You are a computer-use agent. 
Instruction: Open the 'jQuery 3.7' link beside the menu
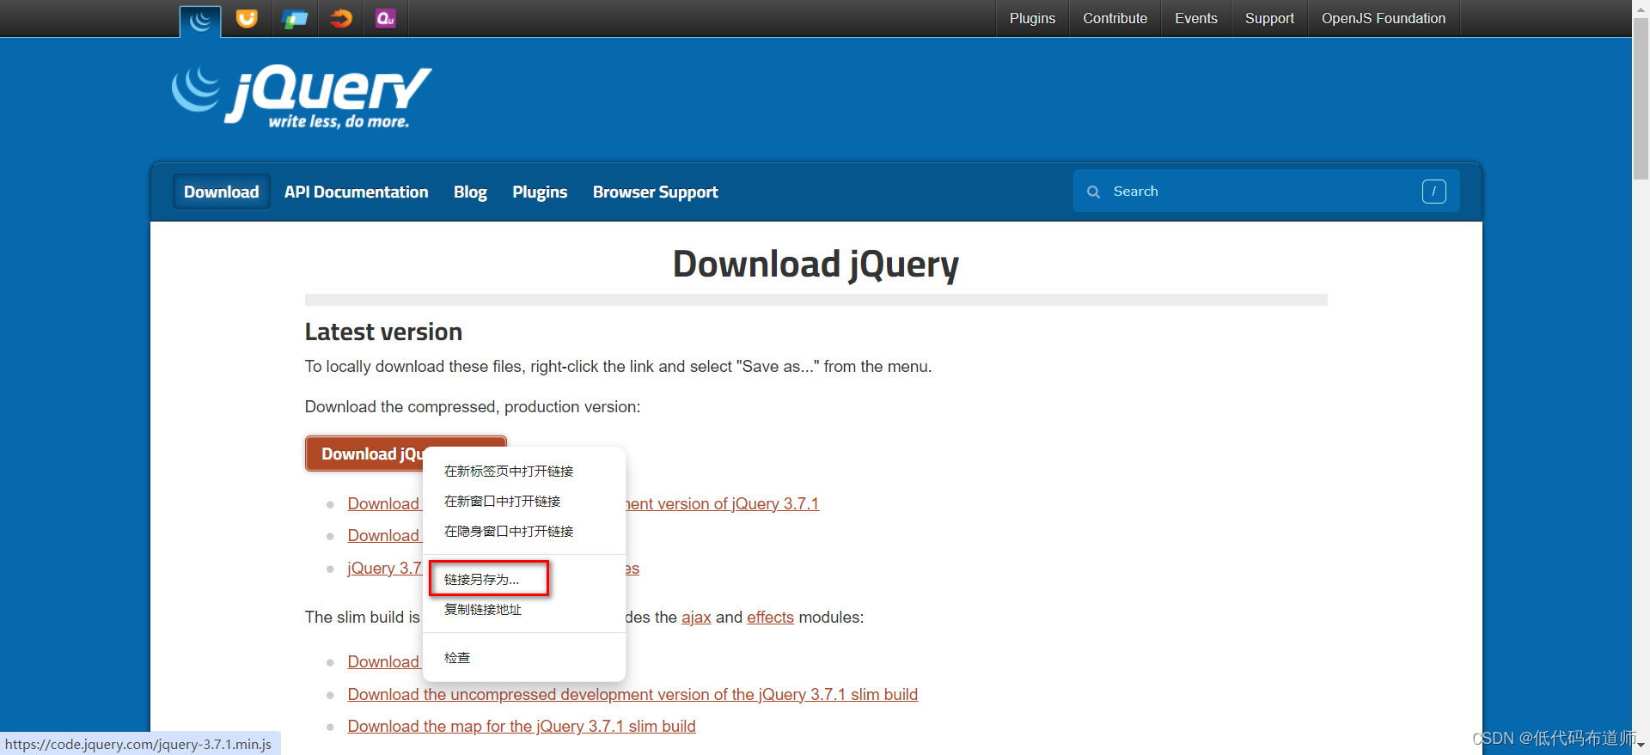[384, 568]
